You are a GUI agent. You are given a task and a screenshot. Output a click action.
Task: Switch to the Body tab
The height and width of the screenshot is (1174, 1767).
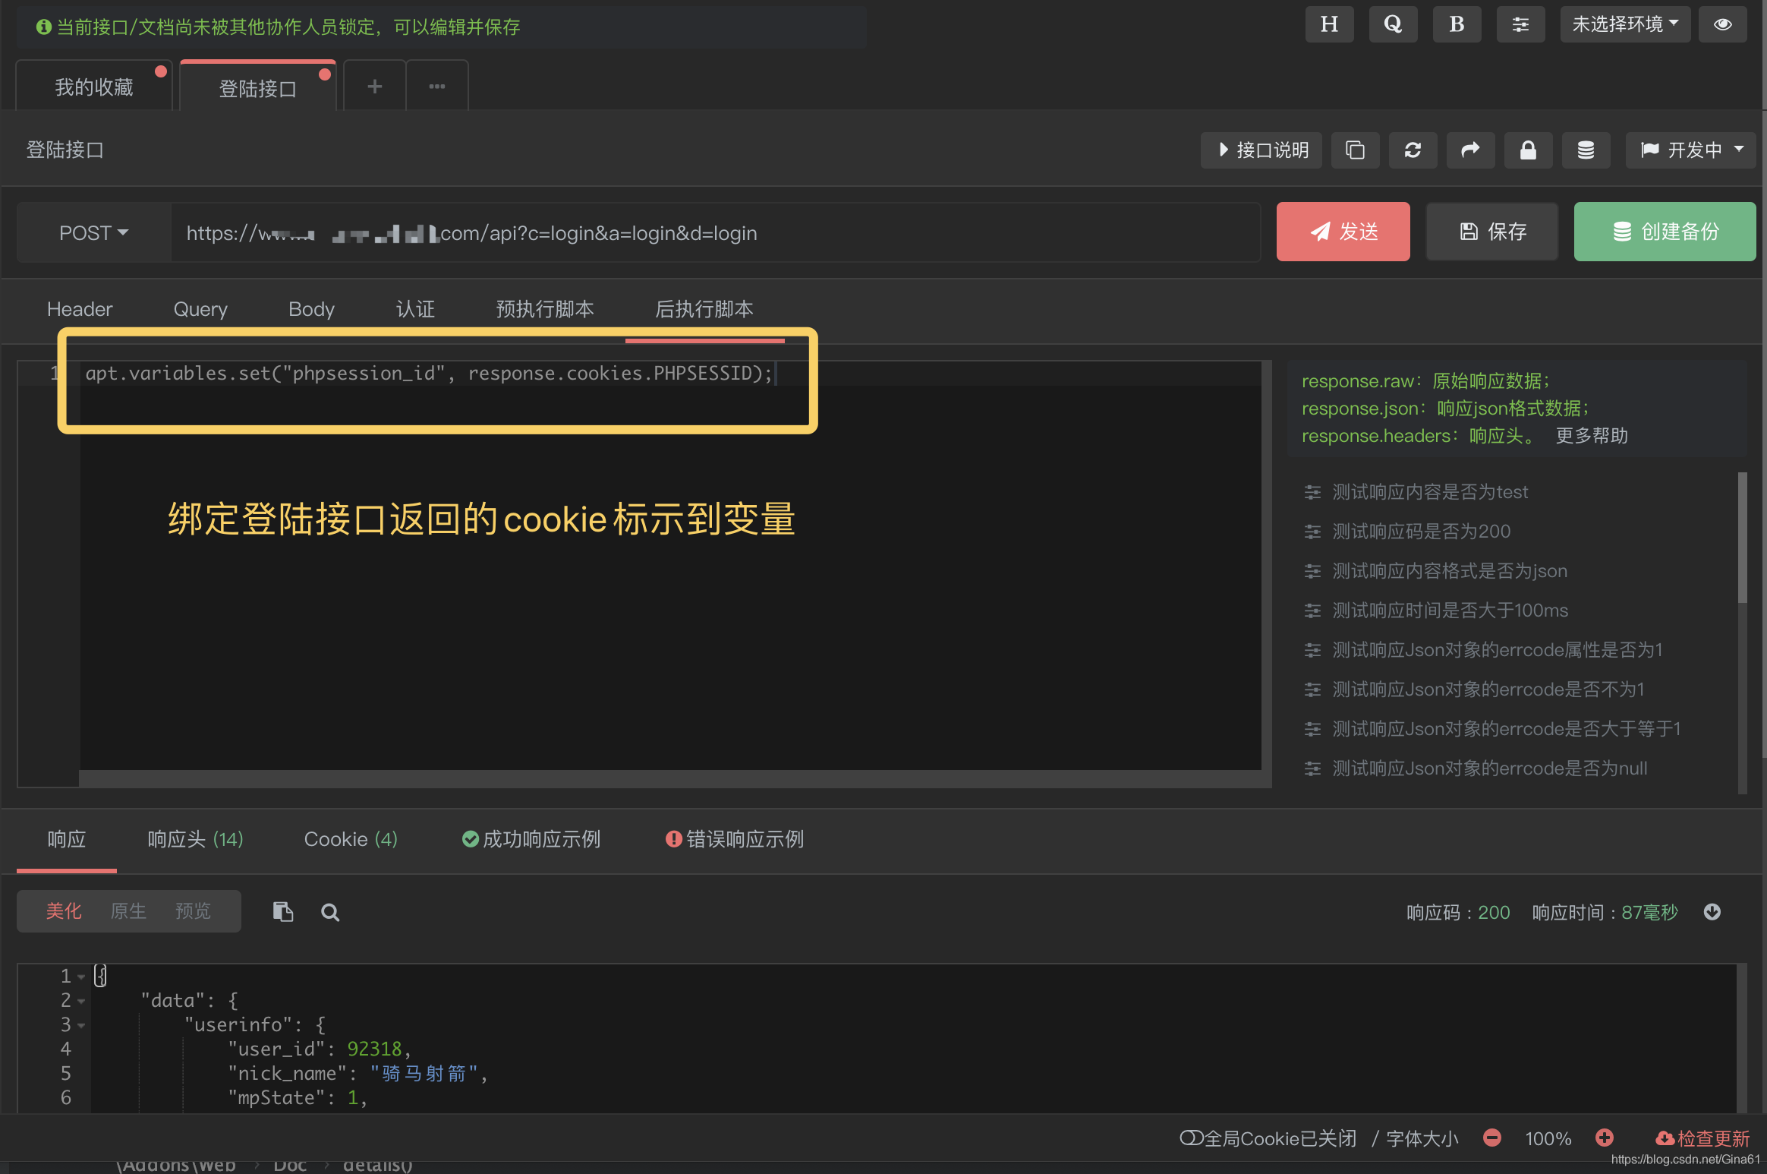[x=311, y=309]
